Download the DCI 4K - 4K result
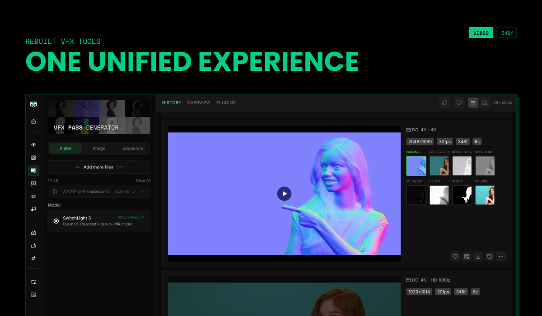The height and width of the screenshot is (316, 542). [478, 256]
